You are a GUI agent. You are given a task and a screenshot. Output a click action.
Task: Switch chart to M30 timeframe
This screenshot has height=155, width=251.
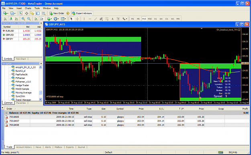point(150,19)
